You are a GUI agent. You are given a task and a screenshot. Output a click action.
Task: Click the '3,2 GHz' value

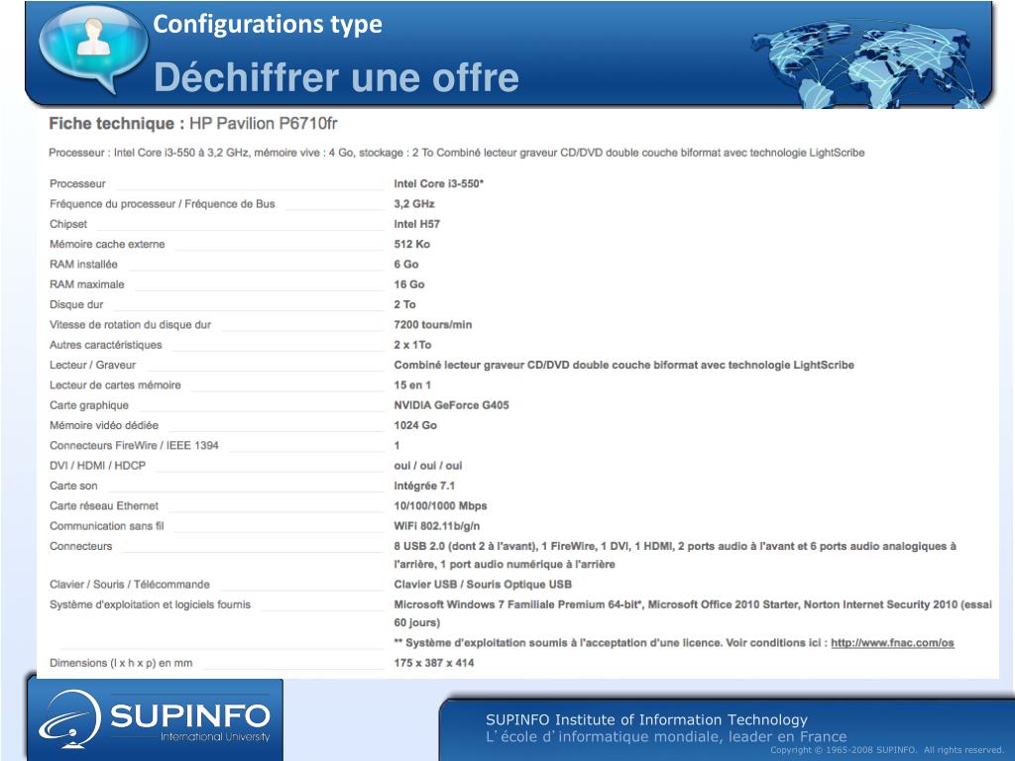click(414, 204)
